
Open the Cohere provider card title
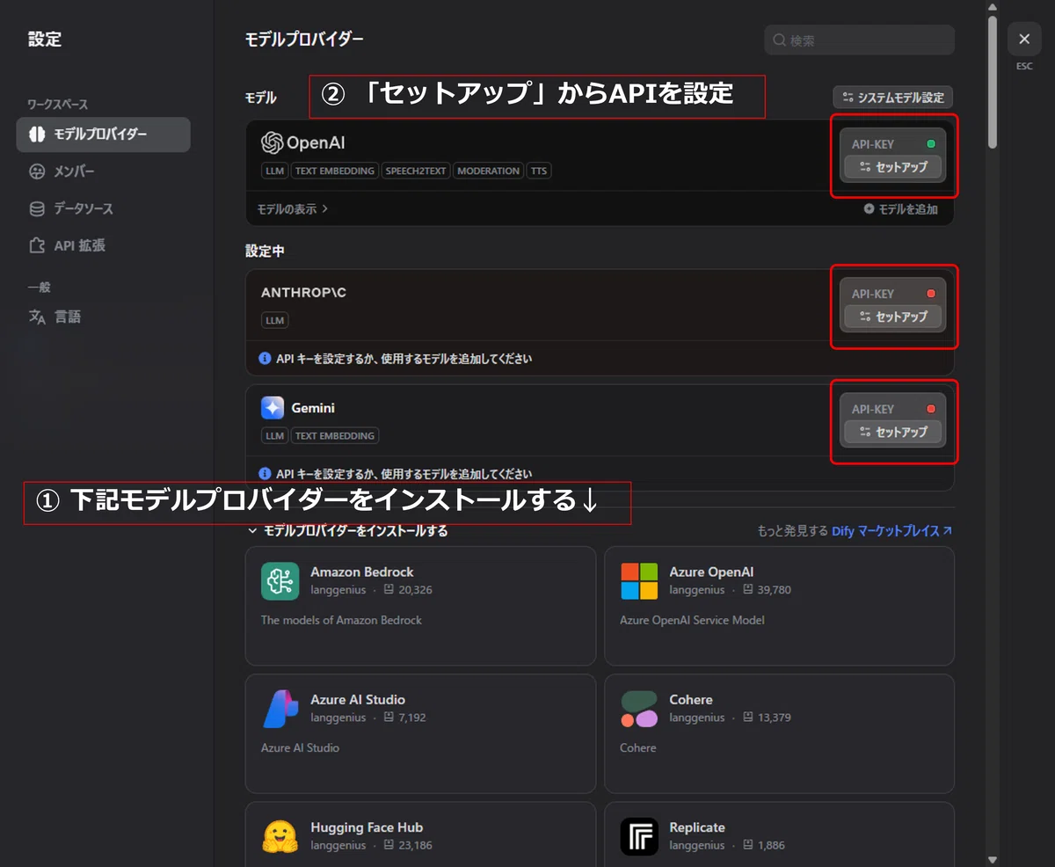[691, 700]
